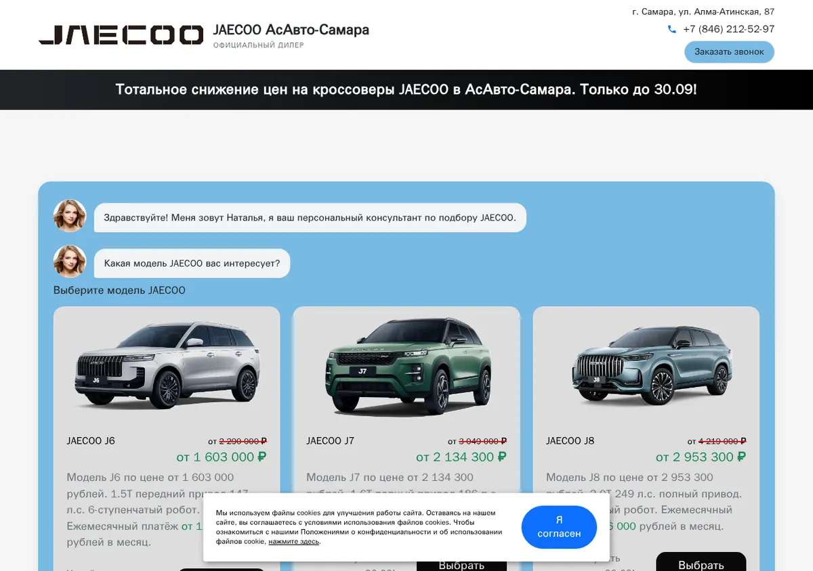The height and width of the screenshot is (571, 813).
Task: Click the consultant avatar beside model question
Action: [x=70, y=261]
